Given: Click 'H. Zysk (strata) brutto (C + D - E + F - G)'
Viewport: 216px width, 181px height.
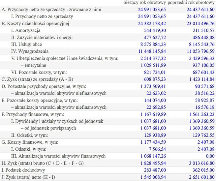Looking at the screenshot, I should [x=43, y=163].
